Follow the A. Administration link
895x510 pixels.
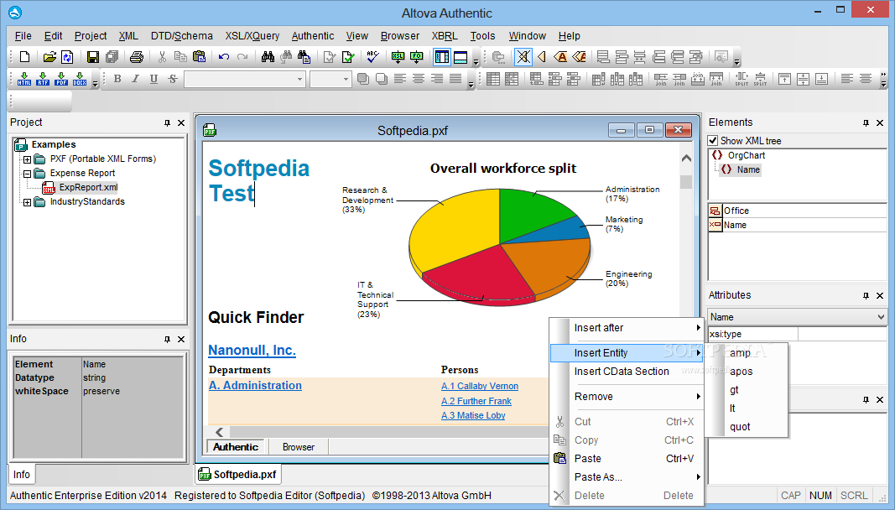tap(255, 386)
